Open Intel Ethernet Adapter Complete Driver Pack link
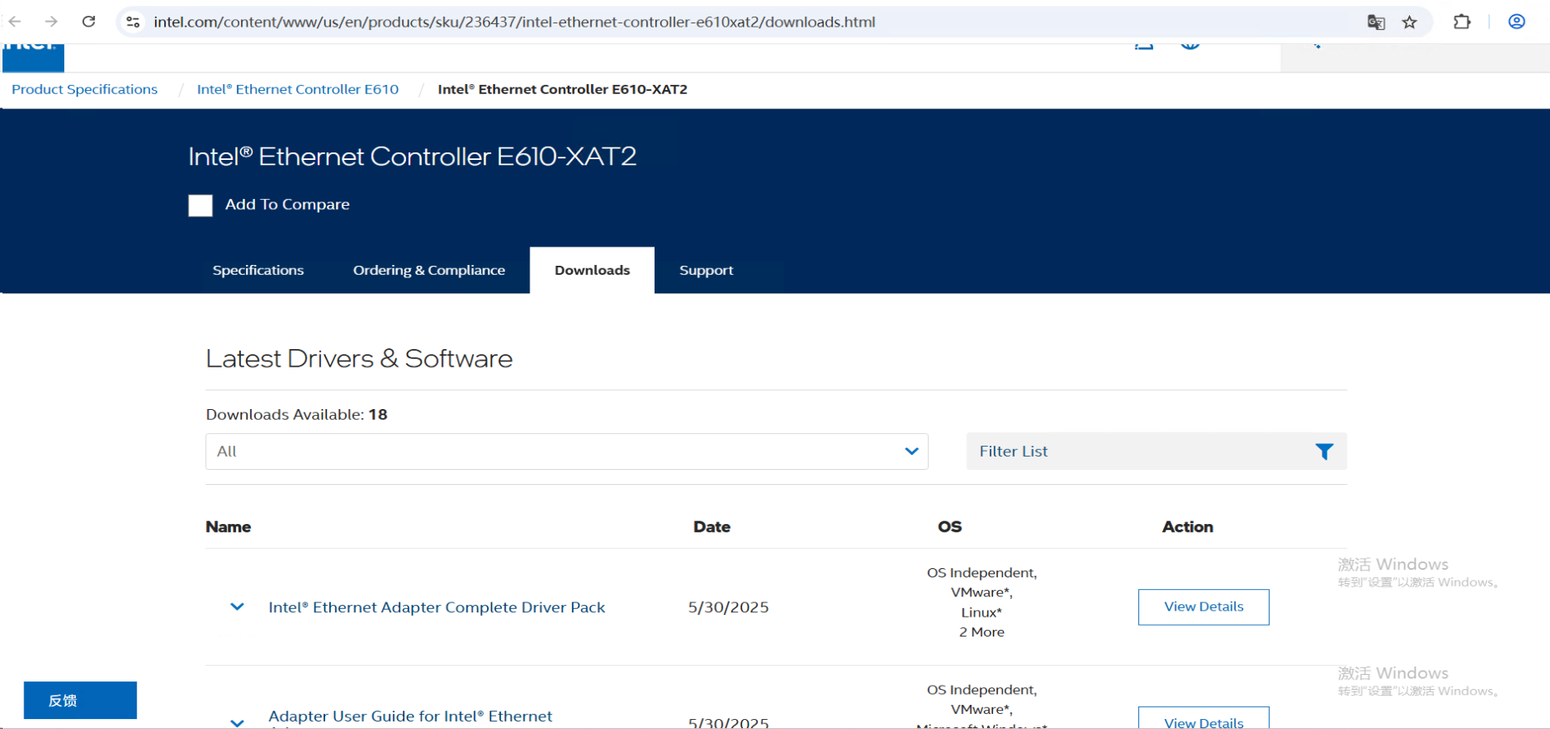 tap(437, 607)
